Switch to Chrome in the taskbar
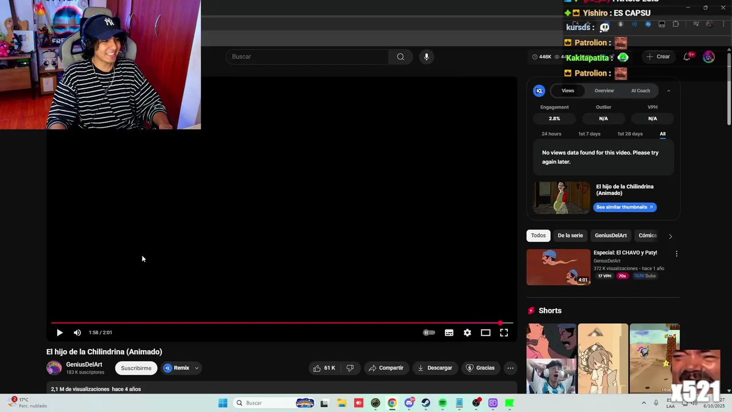The width and height of the screenshot is (732, 412). (392, 403)
